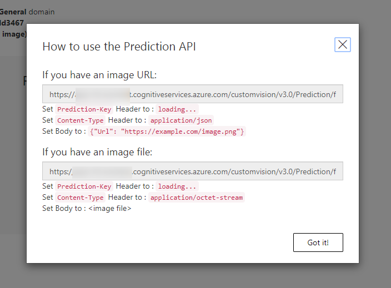Click 'Set Body to' text for image URL
The image size is (391, 288).
click(62, 132)
